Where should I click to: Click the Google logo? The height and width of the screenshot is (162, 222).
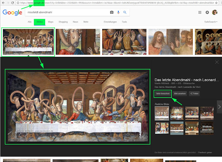12,13
